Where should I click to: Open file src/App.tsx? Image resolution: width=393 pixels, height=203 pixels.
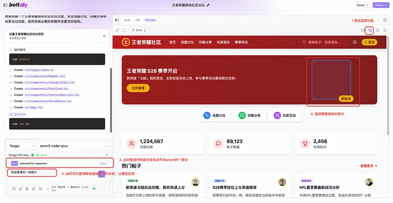(x=34, y=107)
